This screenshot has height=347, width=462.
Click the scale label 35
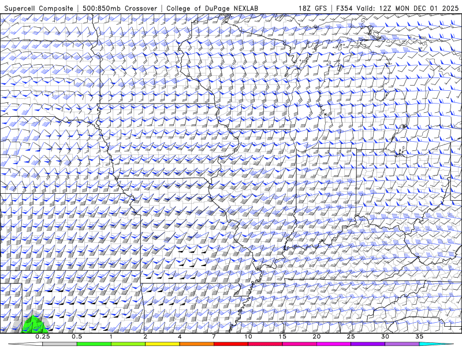coord(419,337)
